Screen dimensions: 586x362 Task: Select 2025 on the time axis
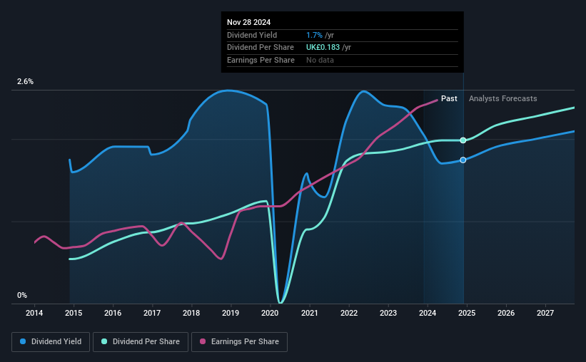point(467,313)
